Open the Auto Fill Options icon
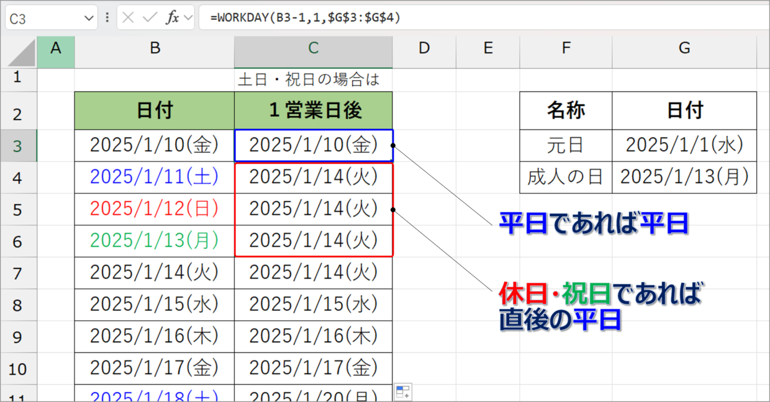The image size is (770, 402). (x=403, y=392)
